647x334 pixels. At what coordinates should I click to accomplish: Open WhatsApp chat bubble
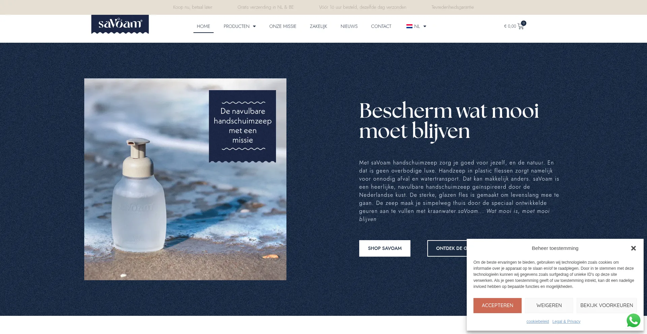(633, 320)
